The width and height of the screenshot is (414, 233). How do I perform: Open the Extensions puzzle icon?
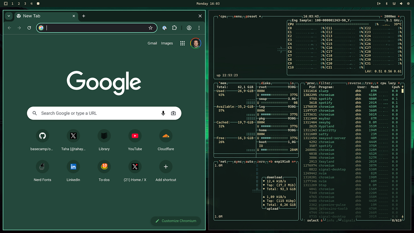click(x=174, y=28)
